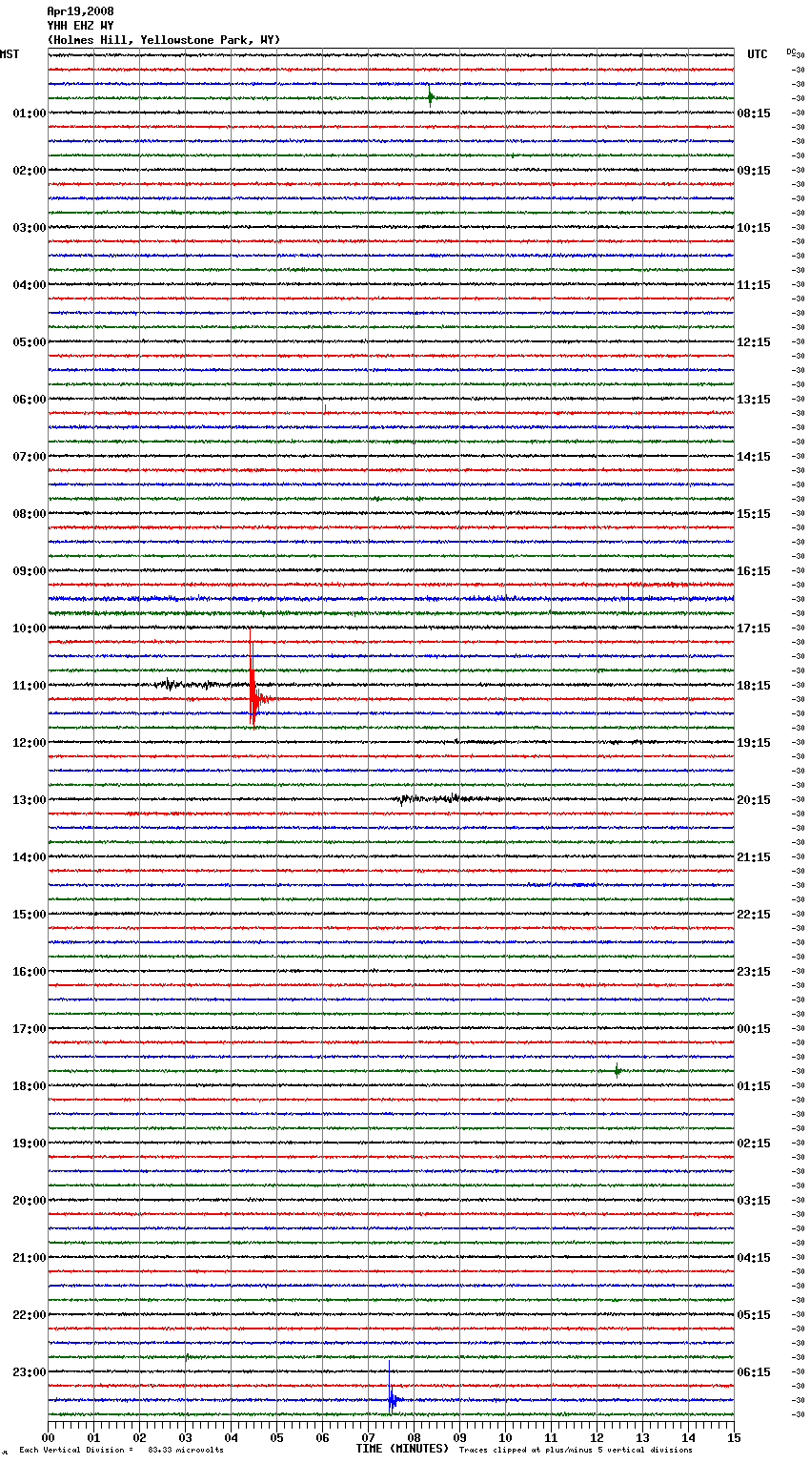Click the 08:15 UTC time label
Screen dimensions: 810x1463
pyautogui.click(x=754, y=113)
